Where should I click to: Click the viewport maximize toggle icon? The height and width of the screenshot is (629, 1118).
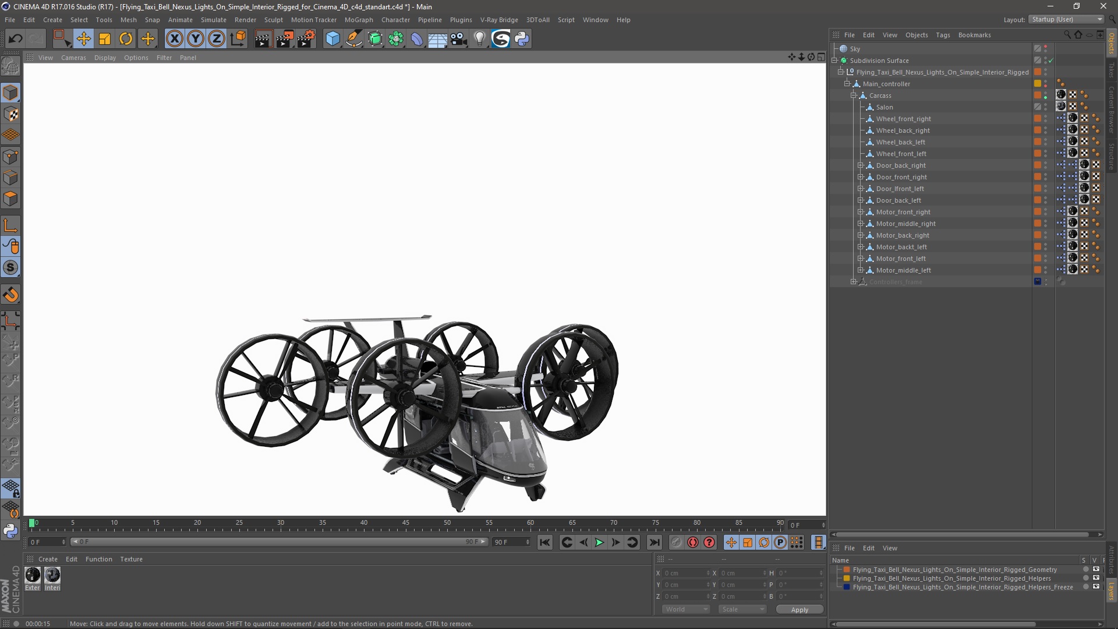pyautogui.click(x=821, y=57)
